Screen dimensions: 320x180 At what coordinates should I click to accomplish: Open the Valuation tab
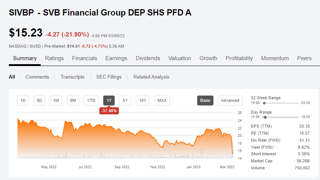click(179, 58)
